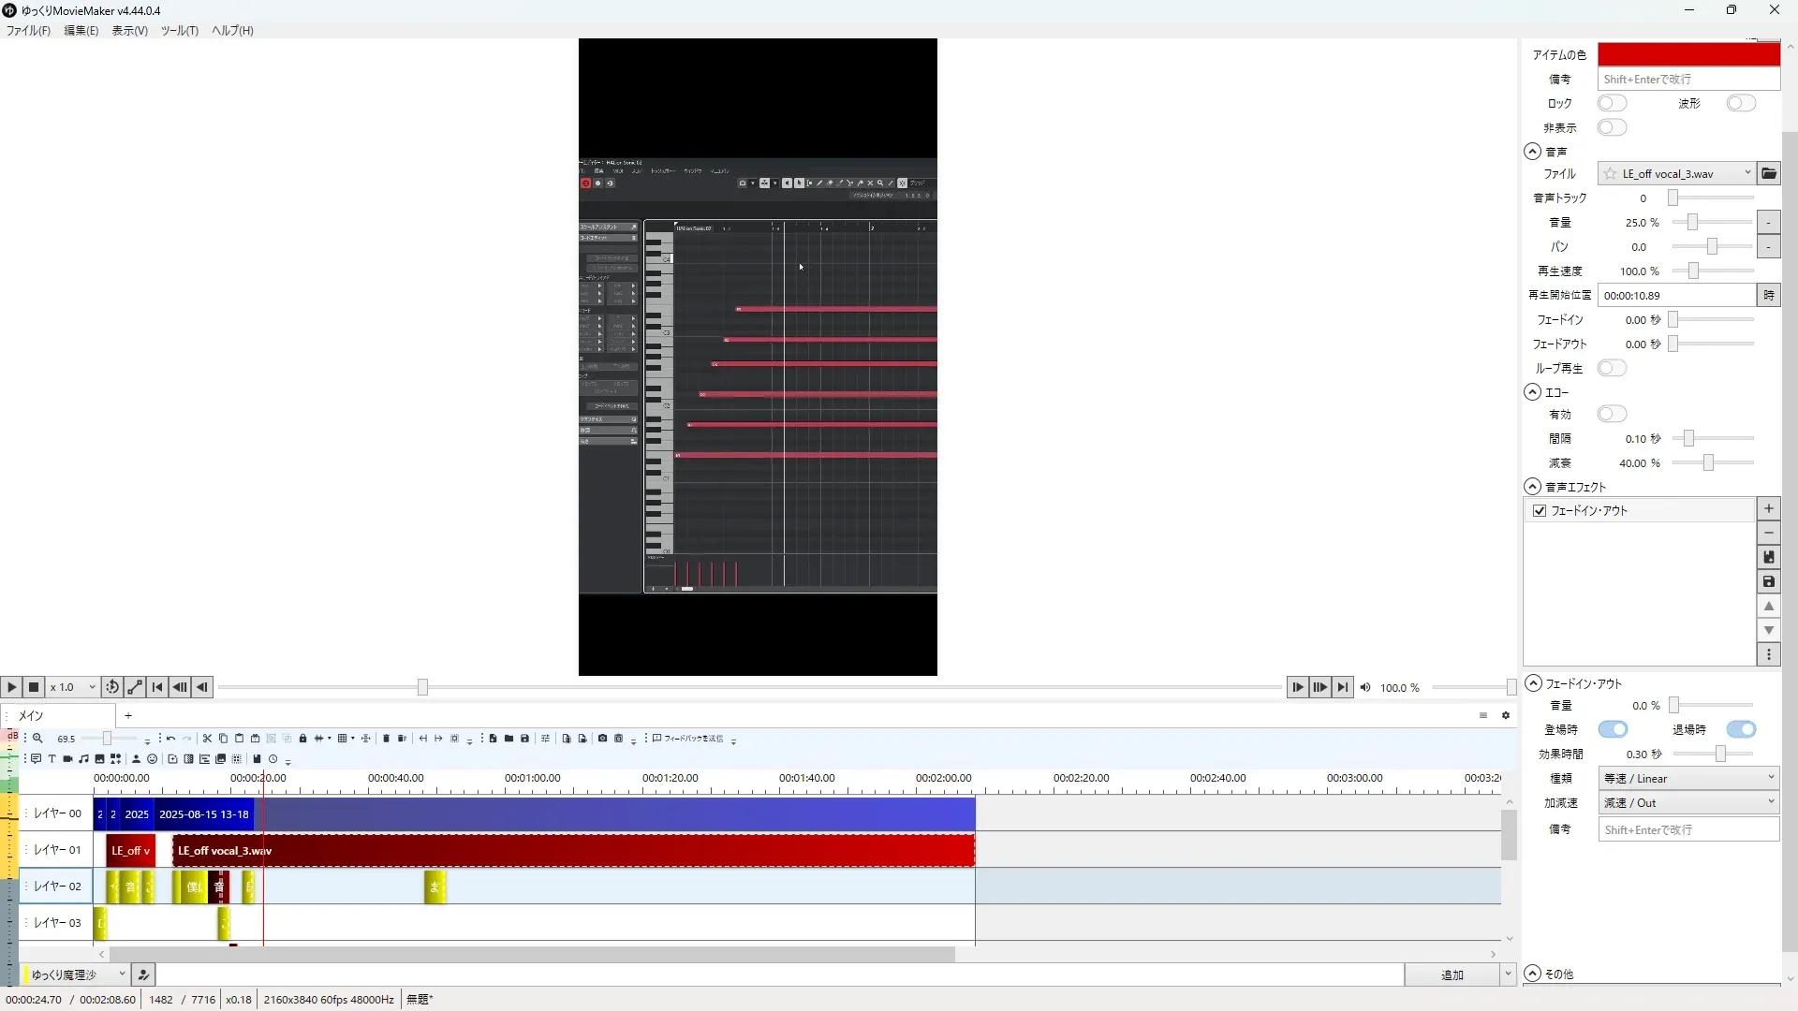The height and width of the screenshot is (1011, 1798).
Task: Uncheck the フェードイン・アウト effect checkbox
Action: pos(1540,510)
